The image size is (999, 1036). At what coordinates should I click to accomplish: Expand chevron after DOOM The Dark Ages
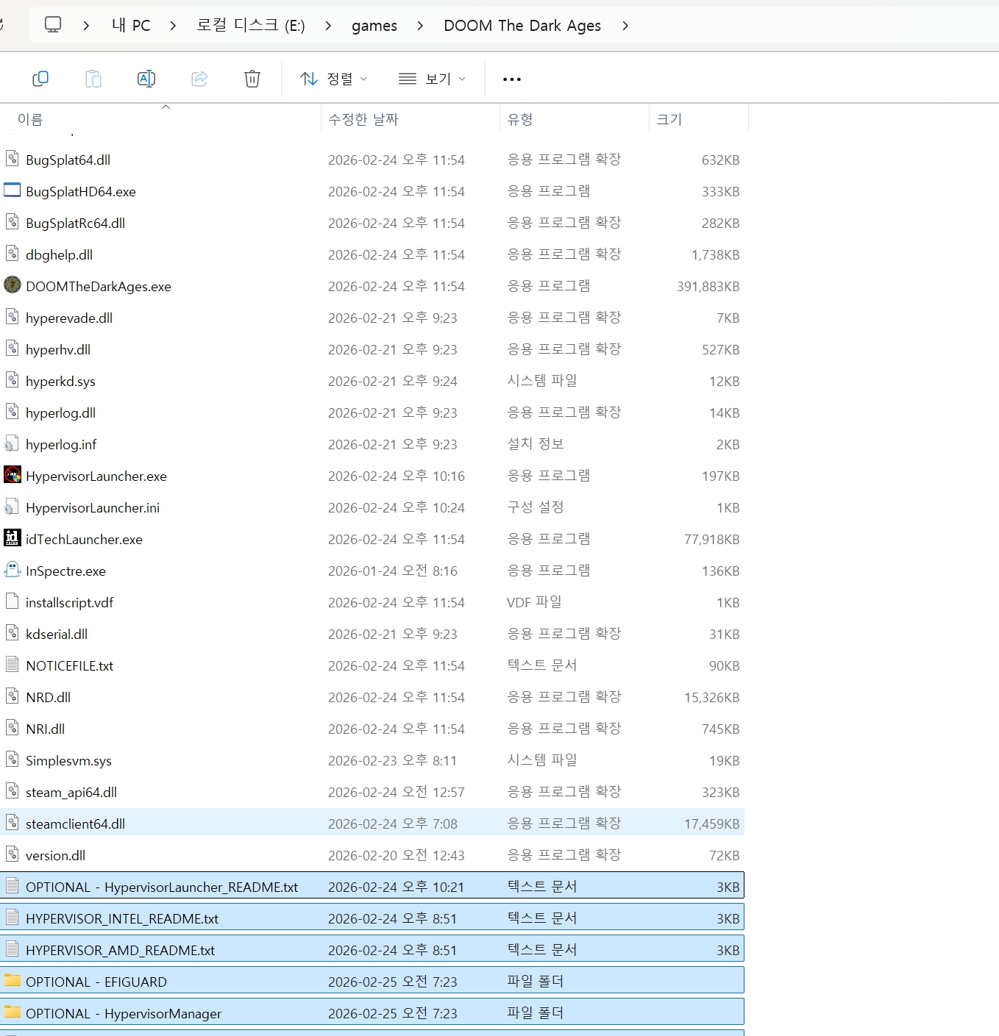coord(625,26)
